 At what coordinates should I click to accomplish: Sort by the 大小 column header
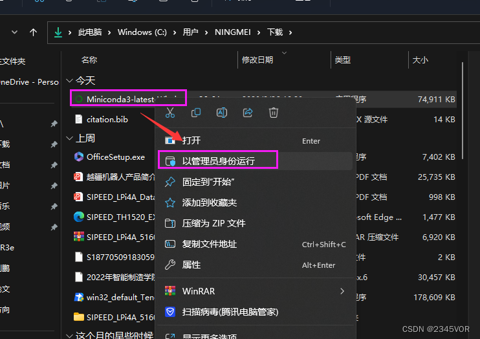point(420,60)
